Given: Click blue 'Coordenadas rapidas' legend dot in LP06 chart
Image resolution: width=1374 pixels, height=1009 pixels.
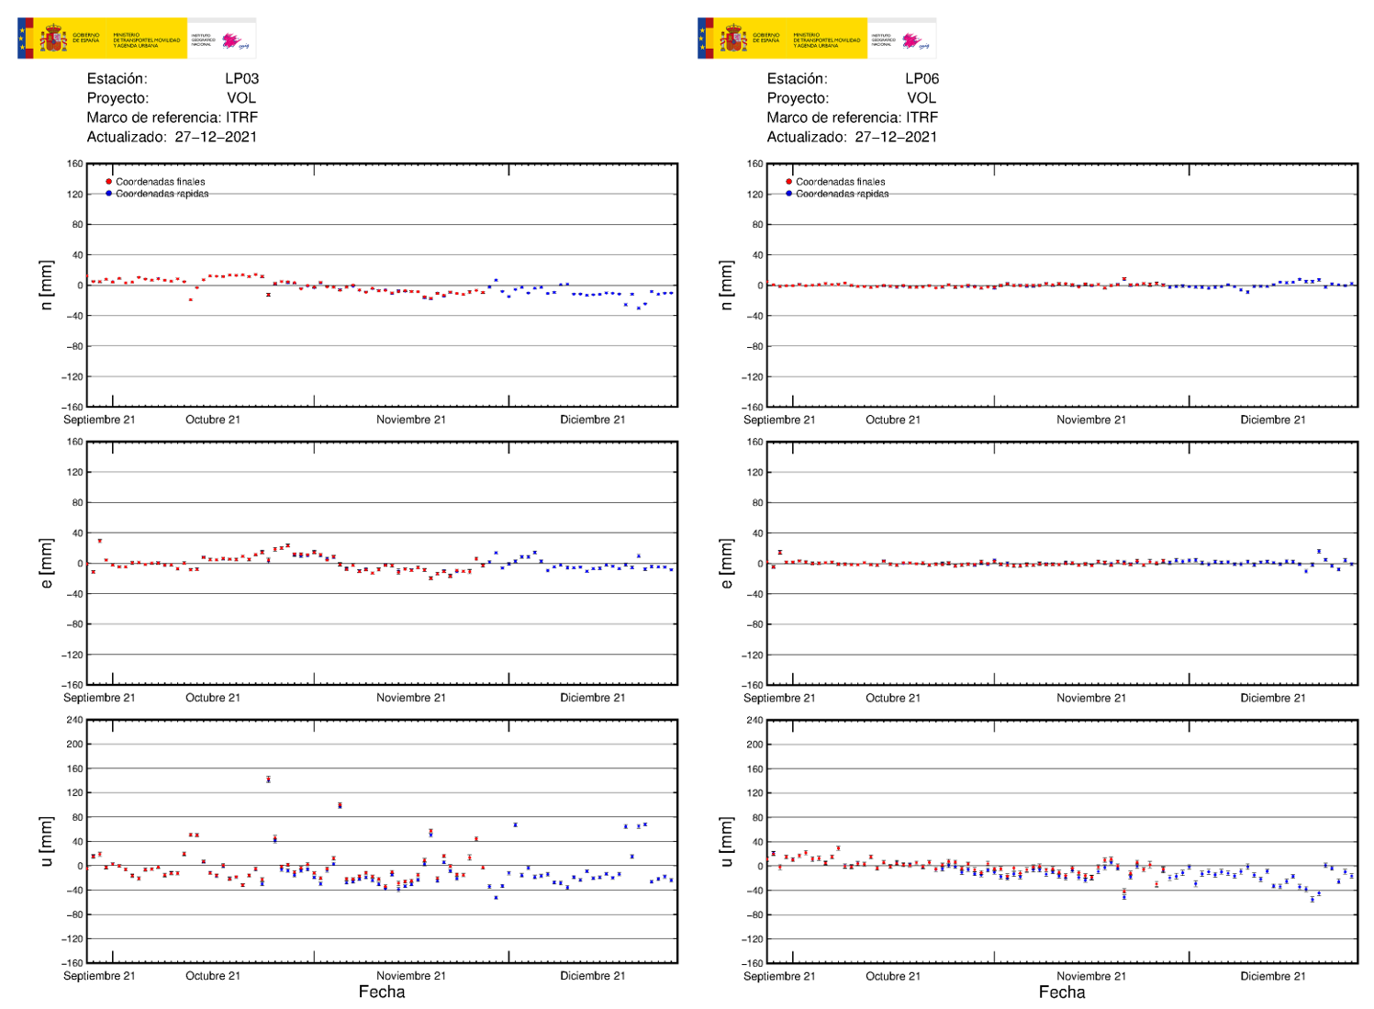Looking at the screenshot, I should [788, 194].
